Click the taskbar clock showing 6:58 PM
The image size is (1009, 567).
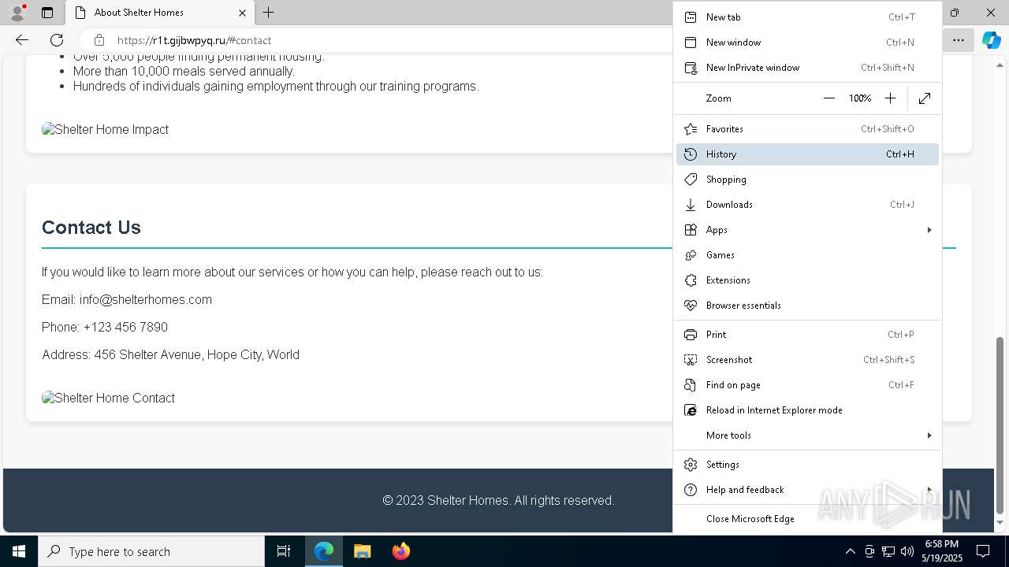942,551
